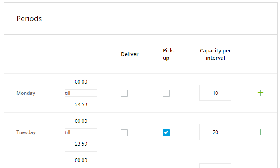Select the Tuesday row label
This screenshot has width=280, height=168.
pyautogui.click(x=26, y=132)
